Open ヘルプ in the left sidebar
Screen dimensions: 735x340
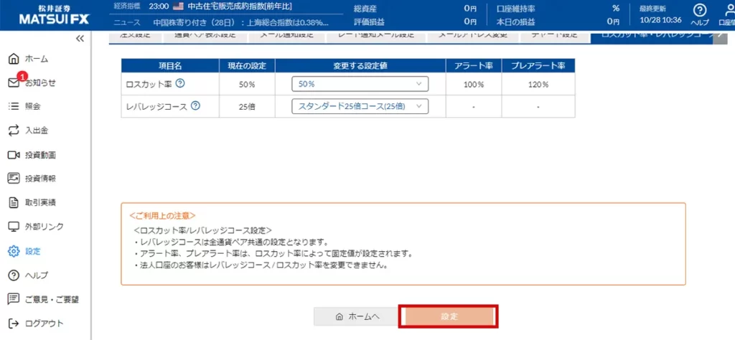pos(28,275)
